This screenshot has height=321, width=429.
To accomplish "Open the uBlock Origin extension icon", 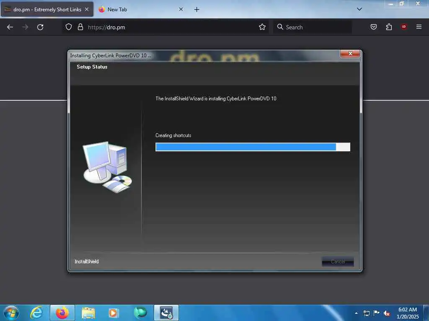I will (x=403, y=27).
